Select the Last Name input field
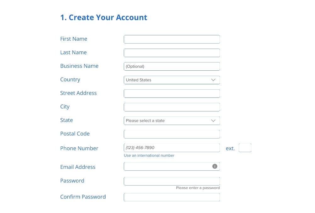The image size is (315, 213). pyautogui.click(x=172, y=53)
